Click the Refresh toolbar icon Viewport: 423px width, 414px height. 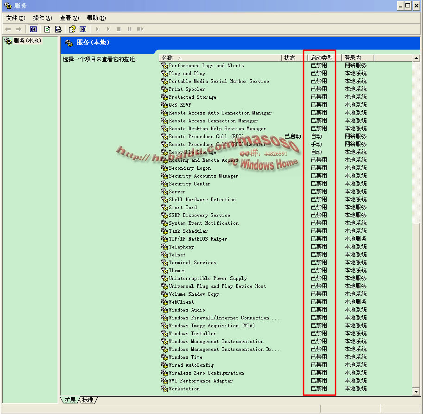pos(47,29)
